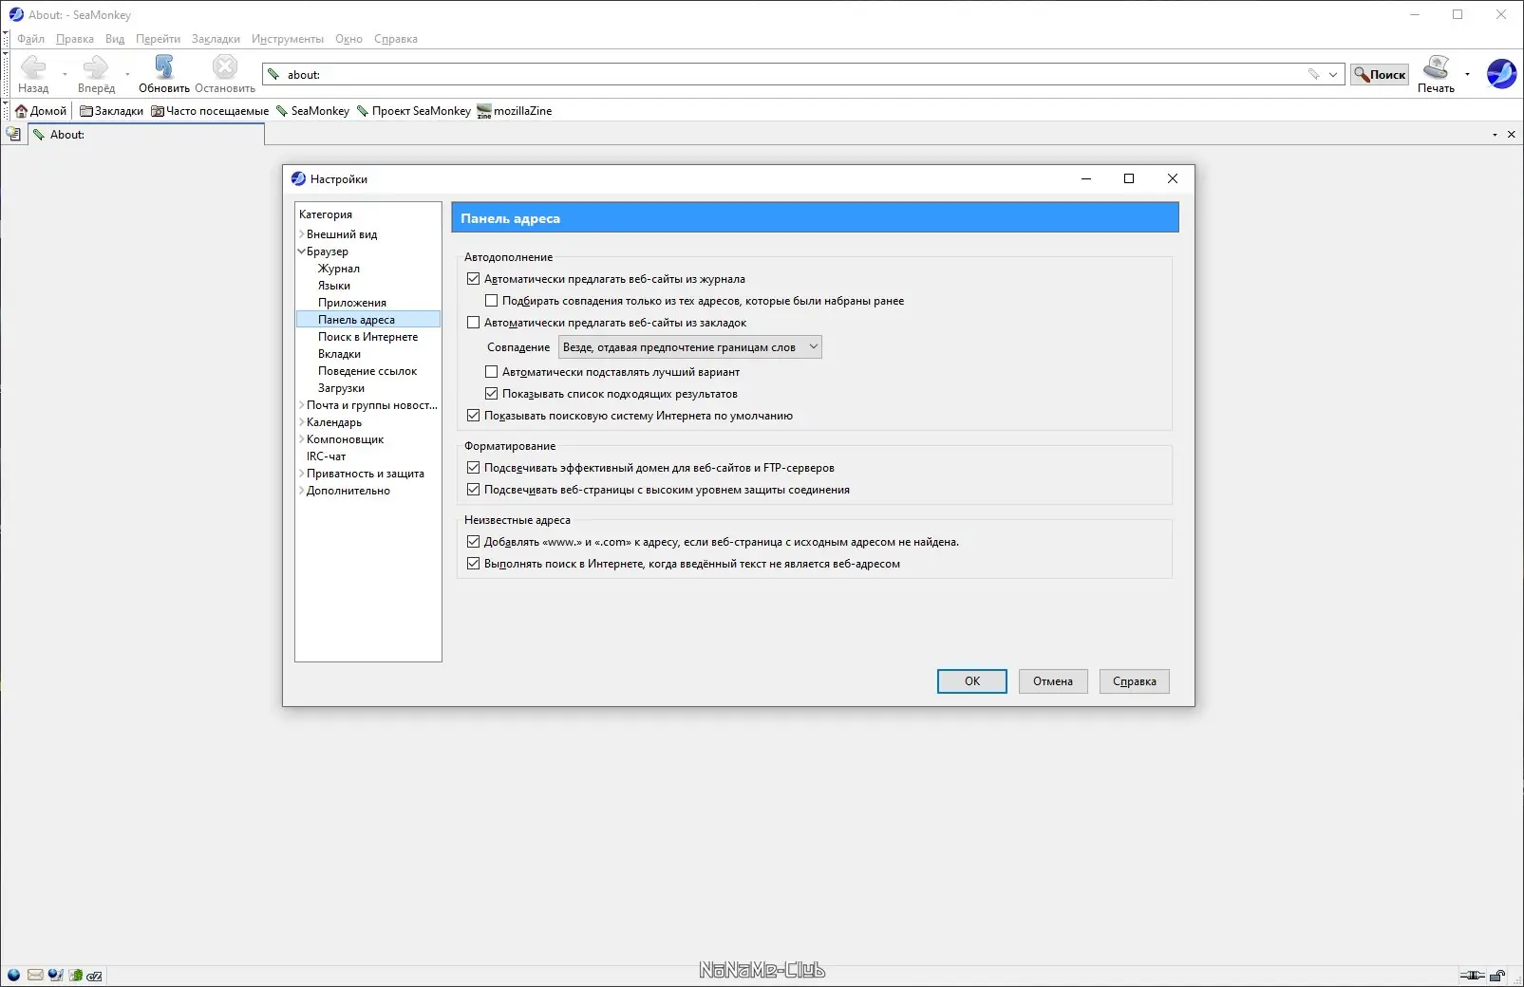Open the Часто посещаемые folder

pos(210,111)
